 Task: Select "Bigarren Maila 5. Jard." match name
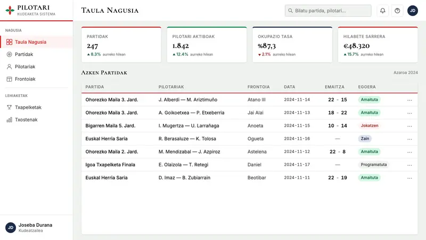click(110, 126)
